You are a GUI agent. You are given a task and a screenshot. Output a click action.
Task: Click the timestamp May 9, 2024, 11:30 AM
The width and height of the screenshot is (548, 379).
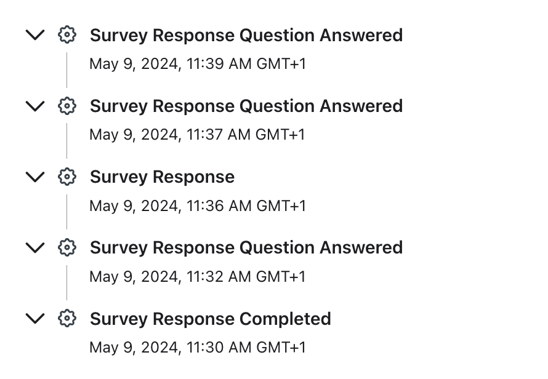tap(198, 348)
